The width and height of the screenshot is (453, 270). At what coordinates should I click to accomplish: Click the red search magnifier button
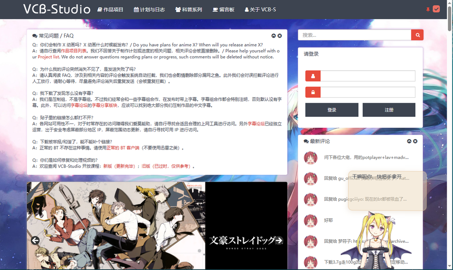[x=417, y=35]
